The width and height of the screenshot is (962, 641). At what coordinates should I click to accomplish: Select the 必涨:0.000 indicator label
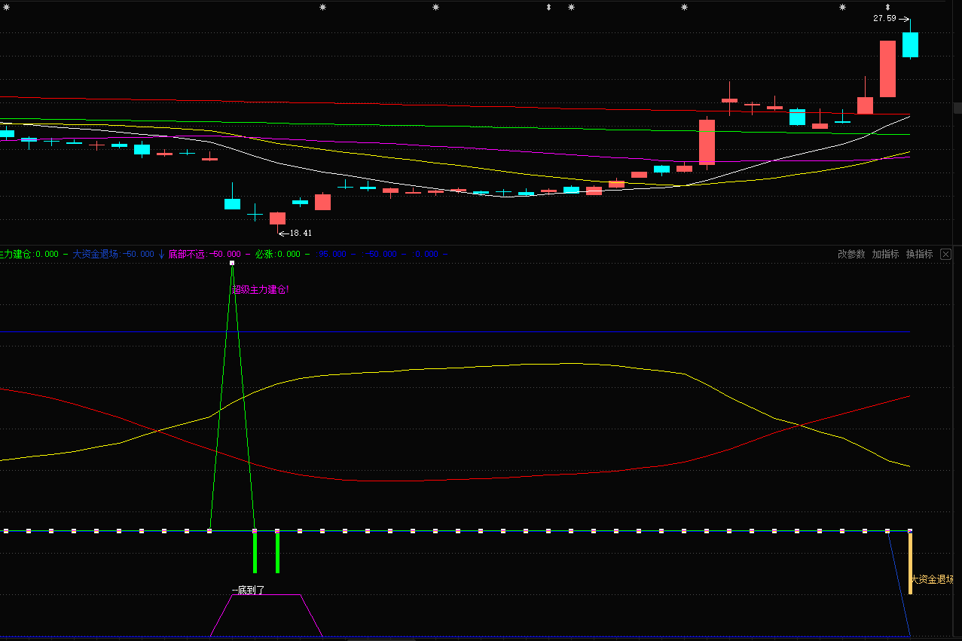coord(277,254)
